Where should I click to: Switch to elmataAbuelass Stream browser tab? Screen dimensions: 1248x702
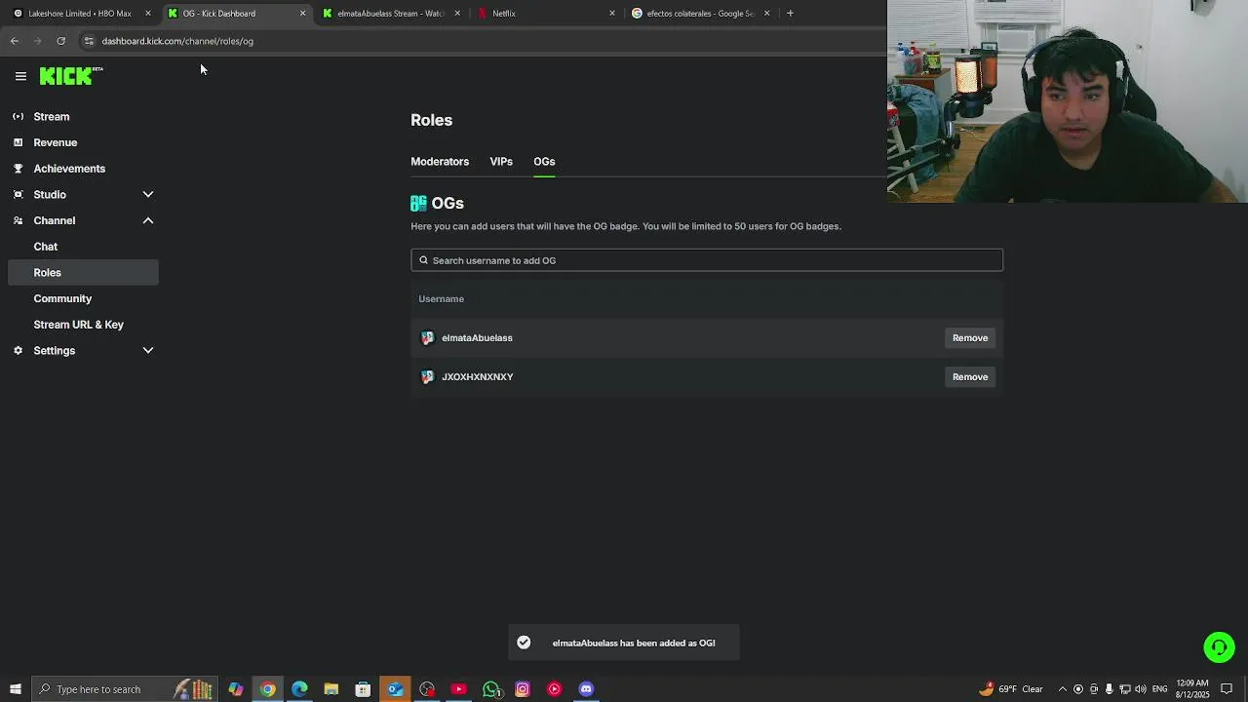coord(390,13)
